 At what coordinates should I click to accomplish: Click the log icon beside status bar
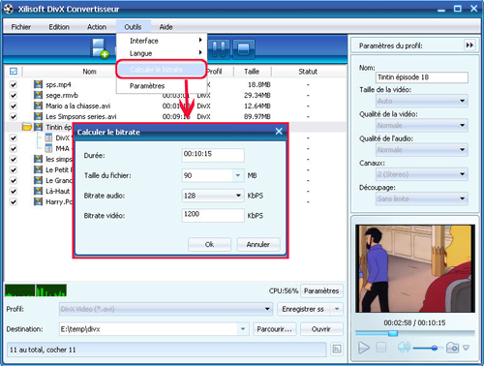pos(337,349)
